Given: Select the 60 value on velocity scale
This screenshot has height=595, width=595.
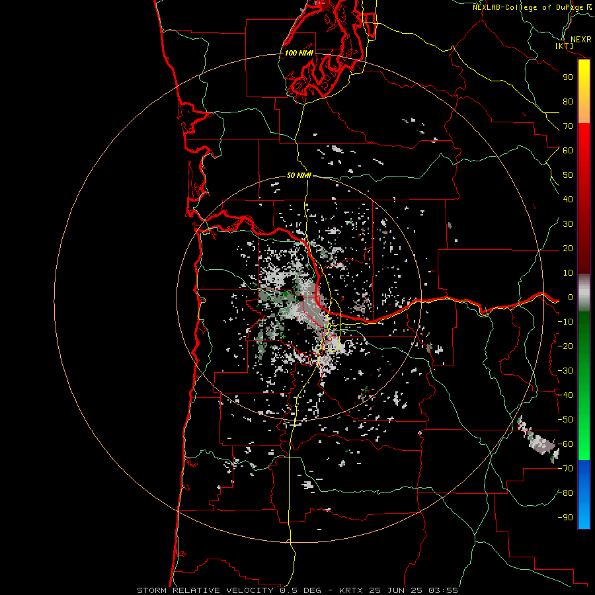Looking at the screenshot, I should pyautogui.click(x=568, y=150).
